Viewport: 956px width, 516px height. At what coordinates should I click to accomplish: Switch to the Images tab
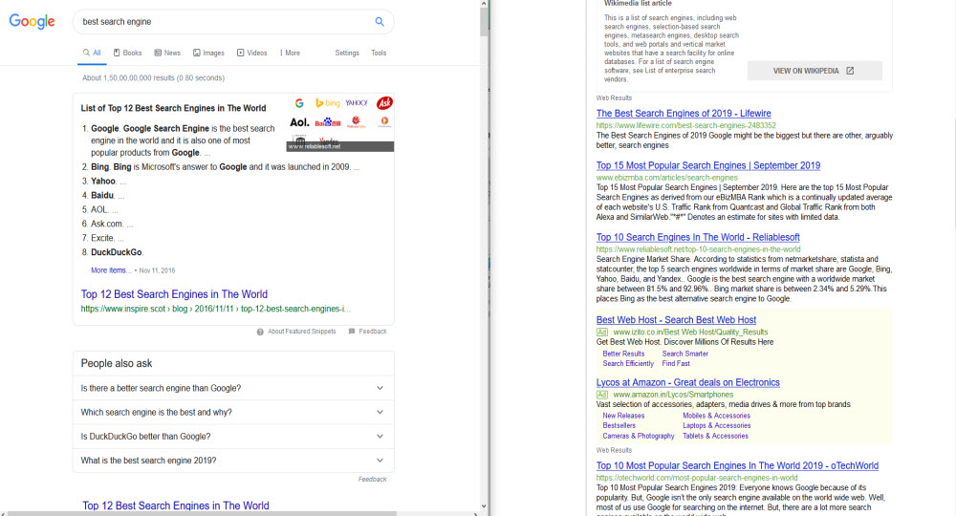pyautogui.click(x=208, y=53)
